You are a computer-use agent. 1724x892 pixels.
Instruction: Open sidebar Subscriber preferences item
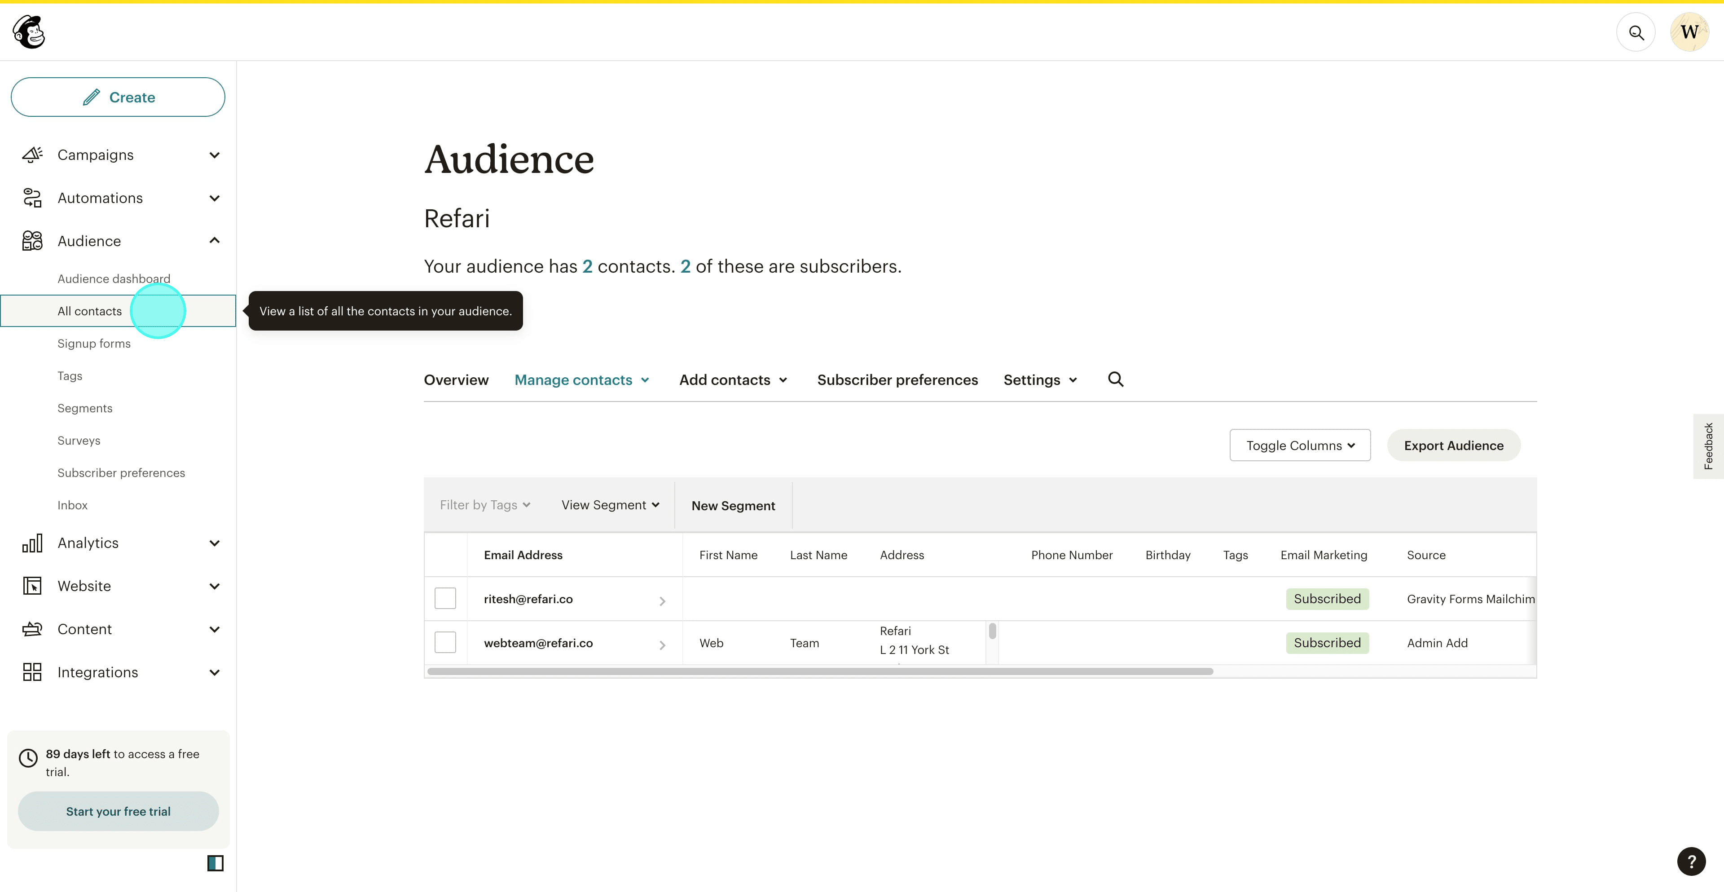pyautogui.click(x=121, y=473)
